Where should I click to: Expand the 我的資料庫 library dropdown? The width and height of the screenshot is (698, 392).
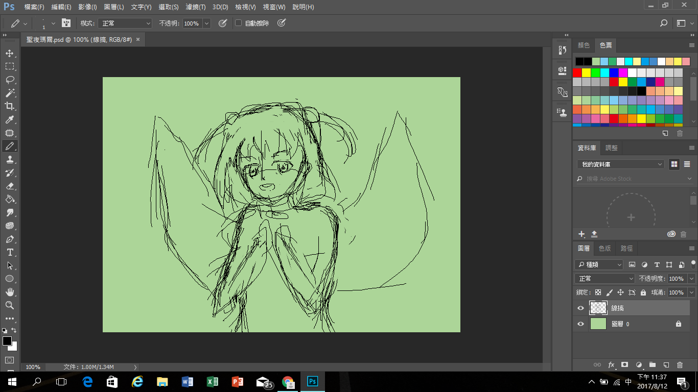click(620, 164)
